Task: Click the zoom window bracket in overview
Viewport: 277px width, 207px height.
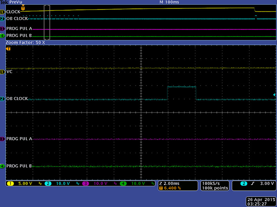Action: tap(47, 22)
